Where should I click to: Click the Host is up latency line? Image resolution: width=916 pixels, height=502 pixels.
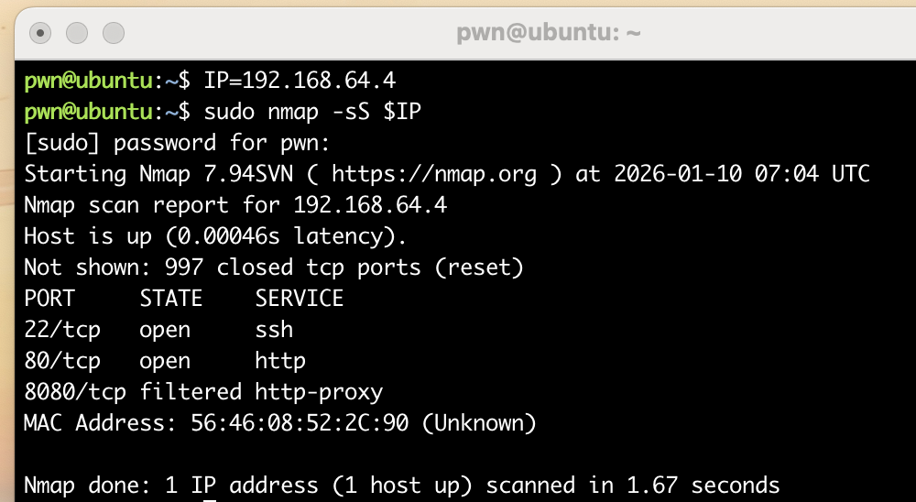(x=215, y=236)
